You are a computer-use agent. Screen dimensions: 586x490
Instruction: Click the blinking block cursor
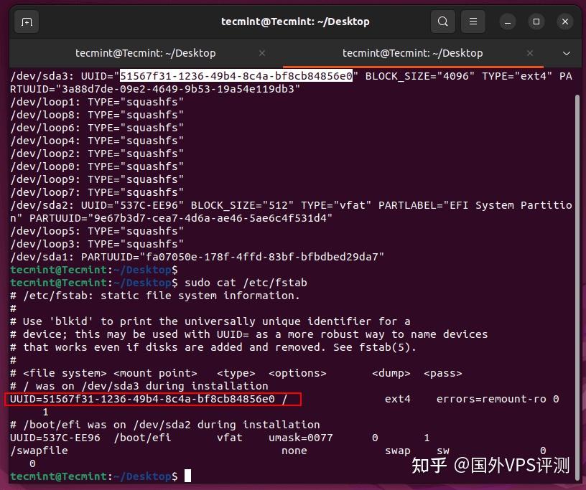(188, 475)
